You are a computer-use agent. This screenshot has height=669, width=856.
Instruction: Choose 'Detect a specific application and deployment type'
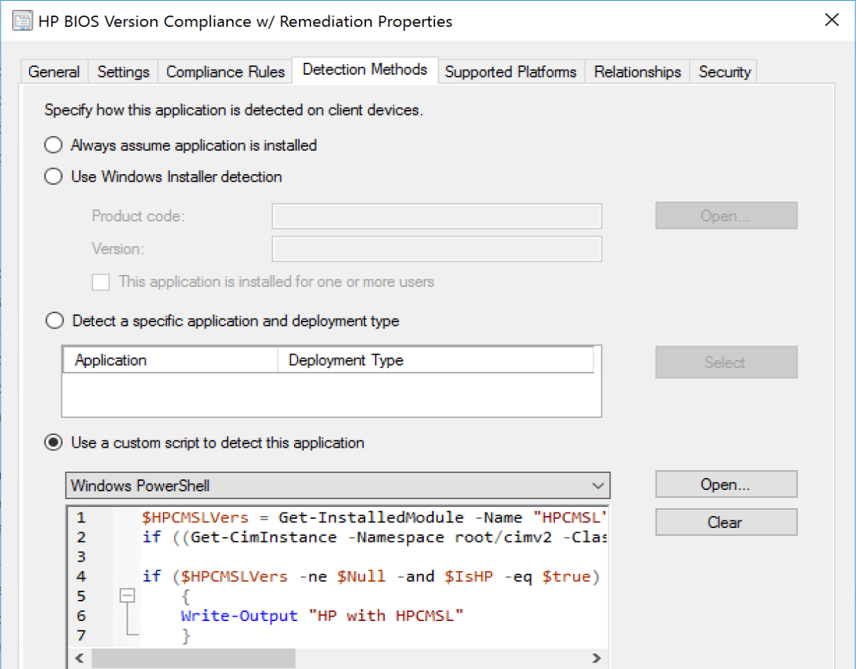click(x=54, y=321)
